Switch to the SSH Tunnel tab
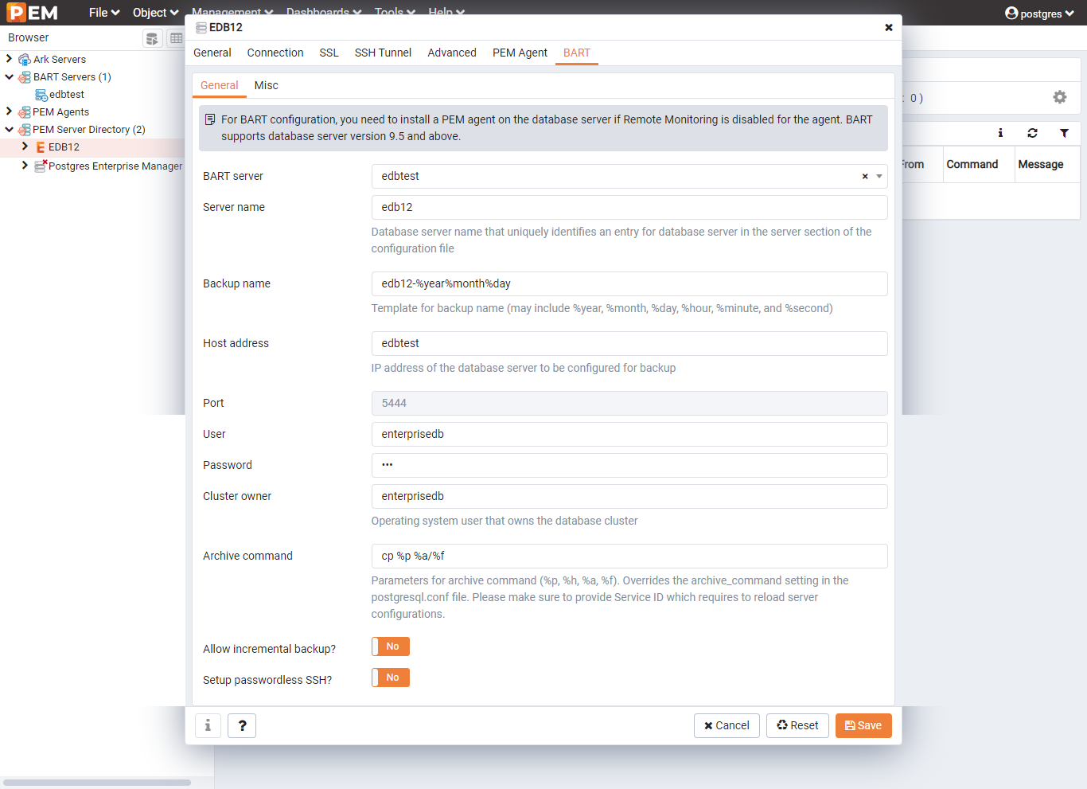Viewport: 1087px width, 789px height. click(383, 53)
